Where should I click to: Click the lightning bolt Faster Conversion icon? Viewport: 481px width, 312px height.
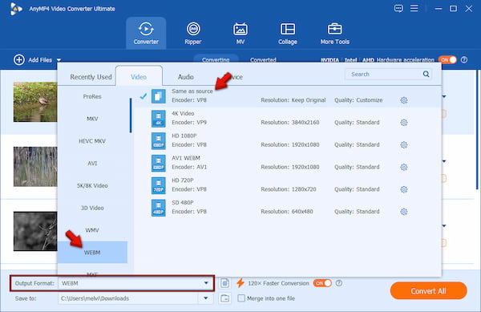(240, 283)
